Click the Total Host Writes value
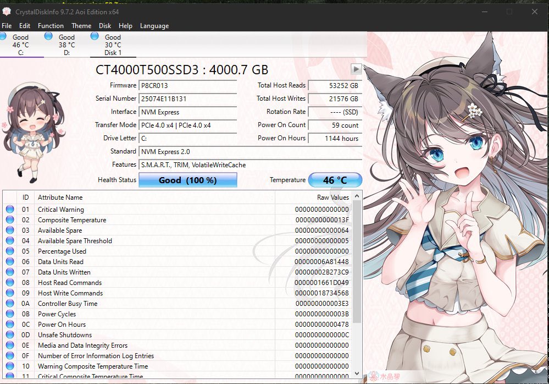549x384 pixels. click(335, 99)
